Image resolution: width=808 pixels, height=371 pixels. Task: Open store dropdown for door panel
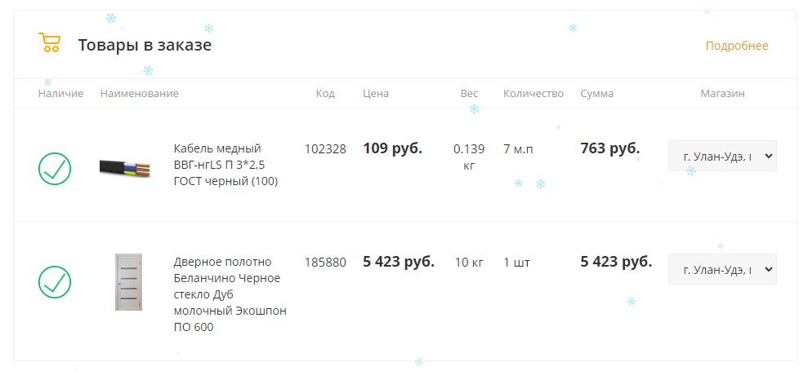tap(721, 269)
